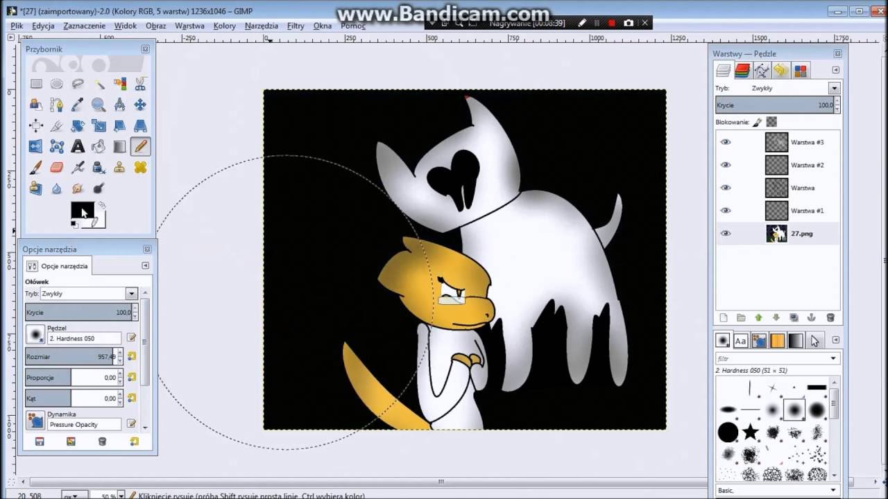The height and width of the screenshot is (499, 888).
Task: Hide layer Warstwa #2 eye icon
Action: pos(726,165)
